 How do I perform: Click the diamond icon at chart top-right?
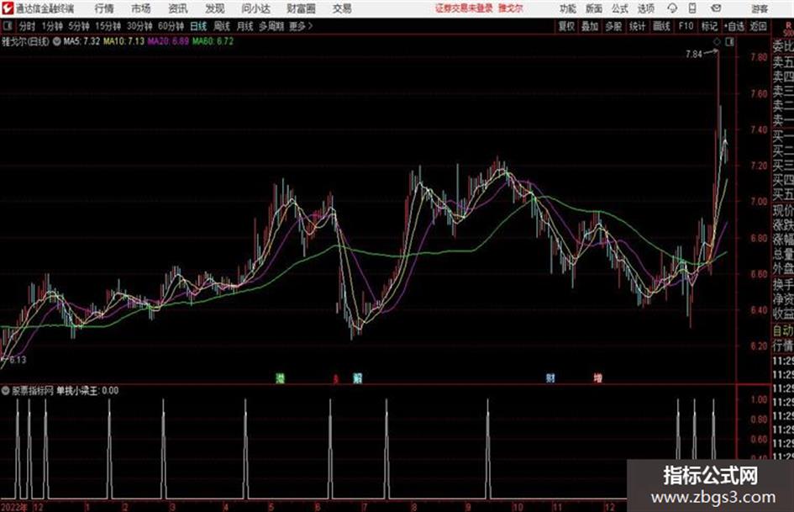(x=717, y=42)
